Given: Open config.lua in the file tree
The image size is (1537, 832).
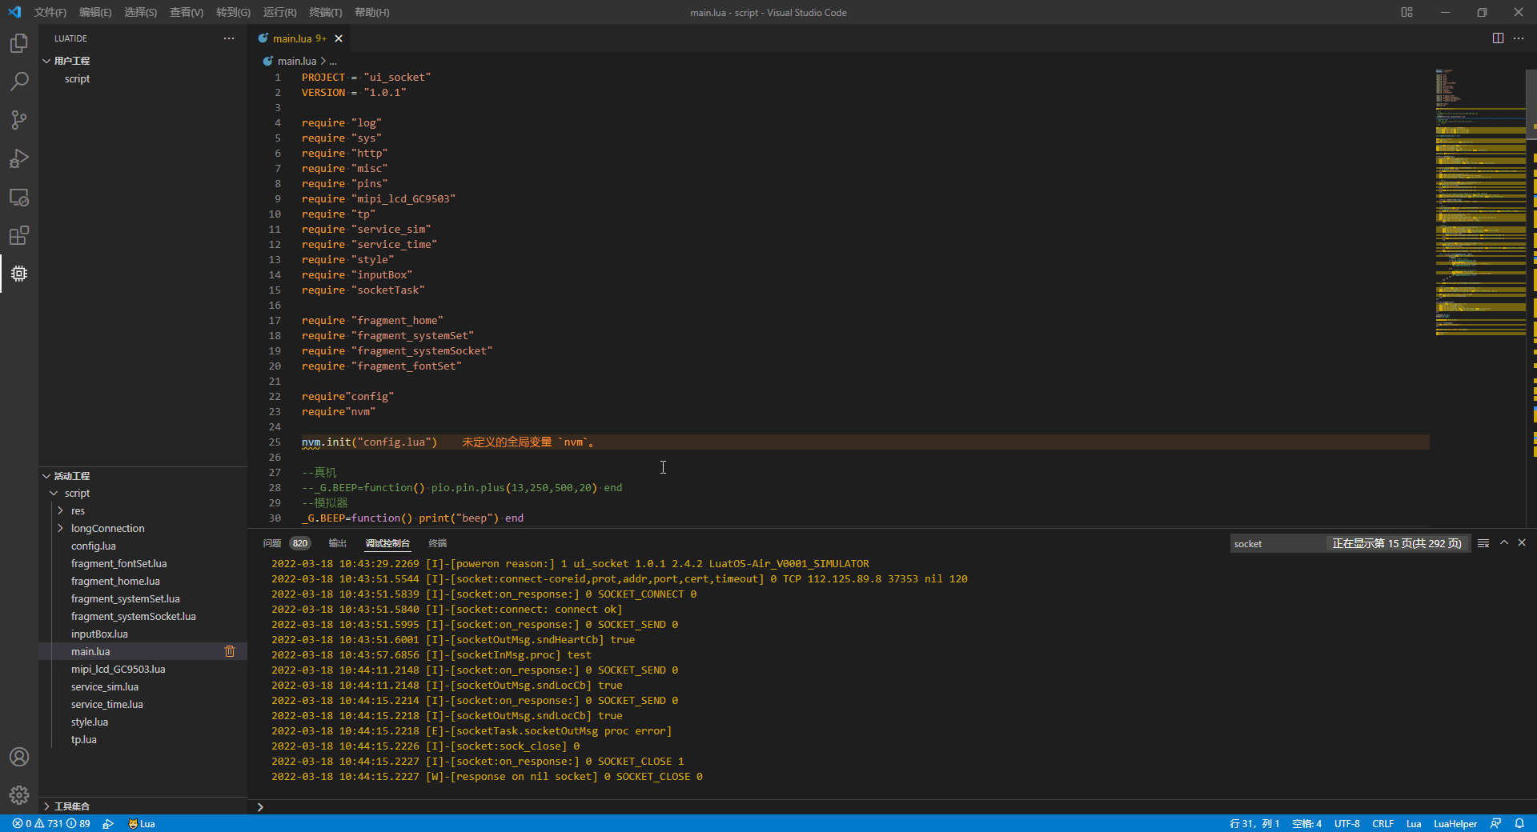Looking at the screenshot, I should tap(94, 546).
